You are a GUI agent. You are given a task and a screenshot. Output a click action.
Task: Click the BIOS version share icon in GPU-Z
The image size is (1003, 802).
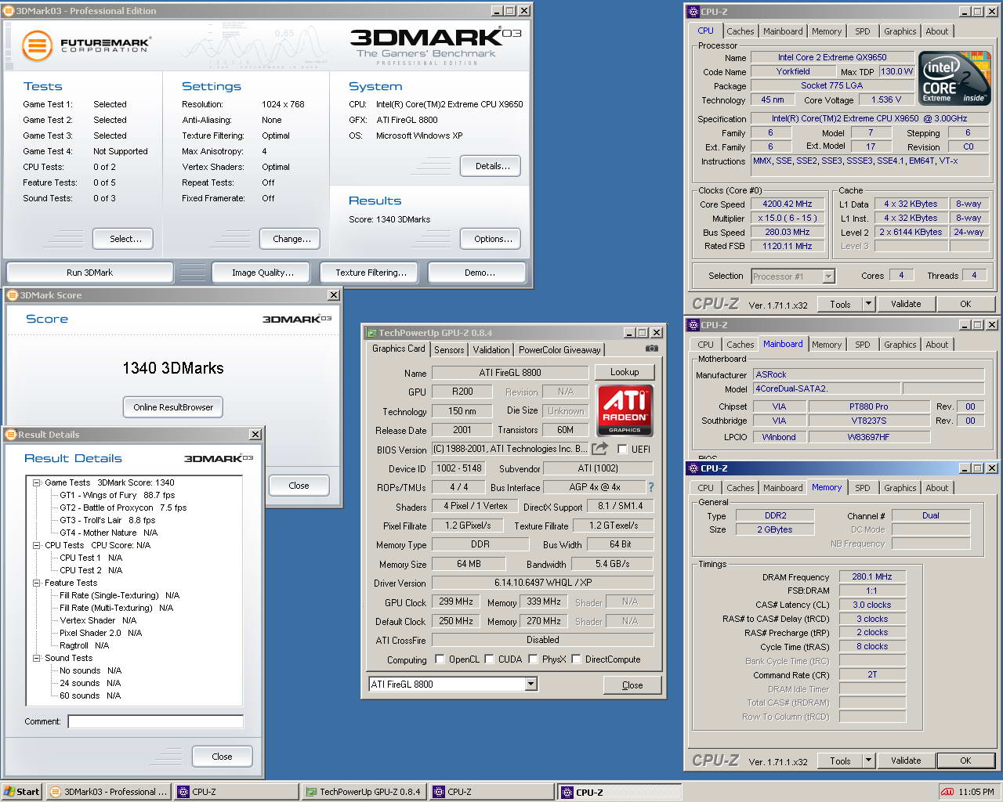point(599,449)
